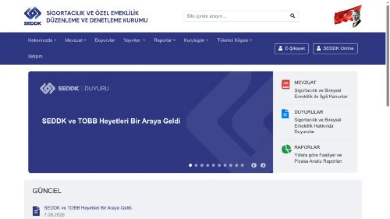The image size is (390, 219).
Task: Select the third carousel slide dot
Action: point(202,165)
